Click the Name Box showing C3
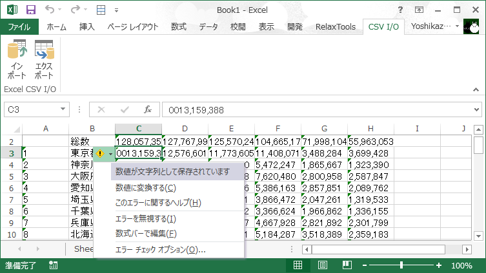This screenshot has width=486, height=273. coord(31,109)
